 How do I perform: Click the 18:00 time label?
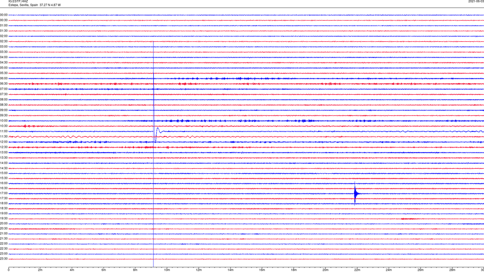4,203
